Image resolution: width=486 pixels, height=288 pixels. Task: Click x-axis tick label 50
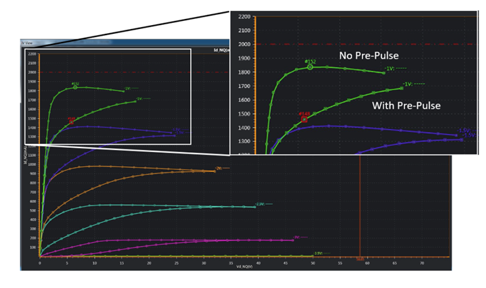tap(313, 263)
